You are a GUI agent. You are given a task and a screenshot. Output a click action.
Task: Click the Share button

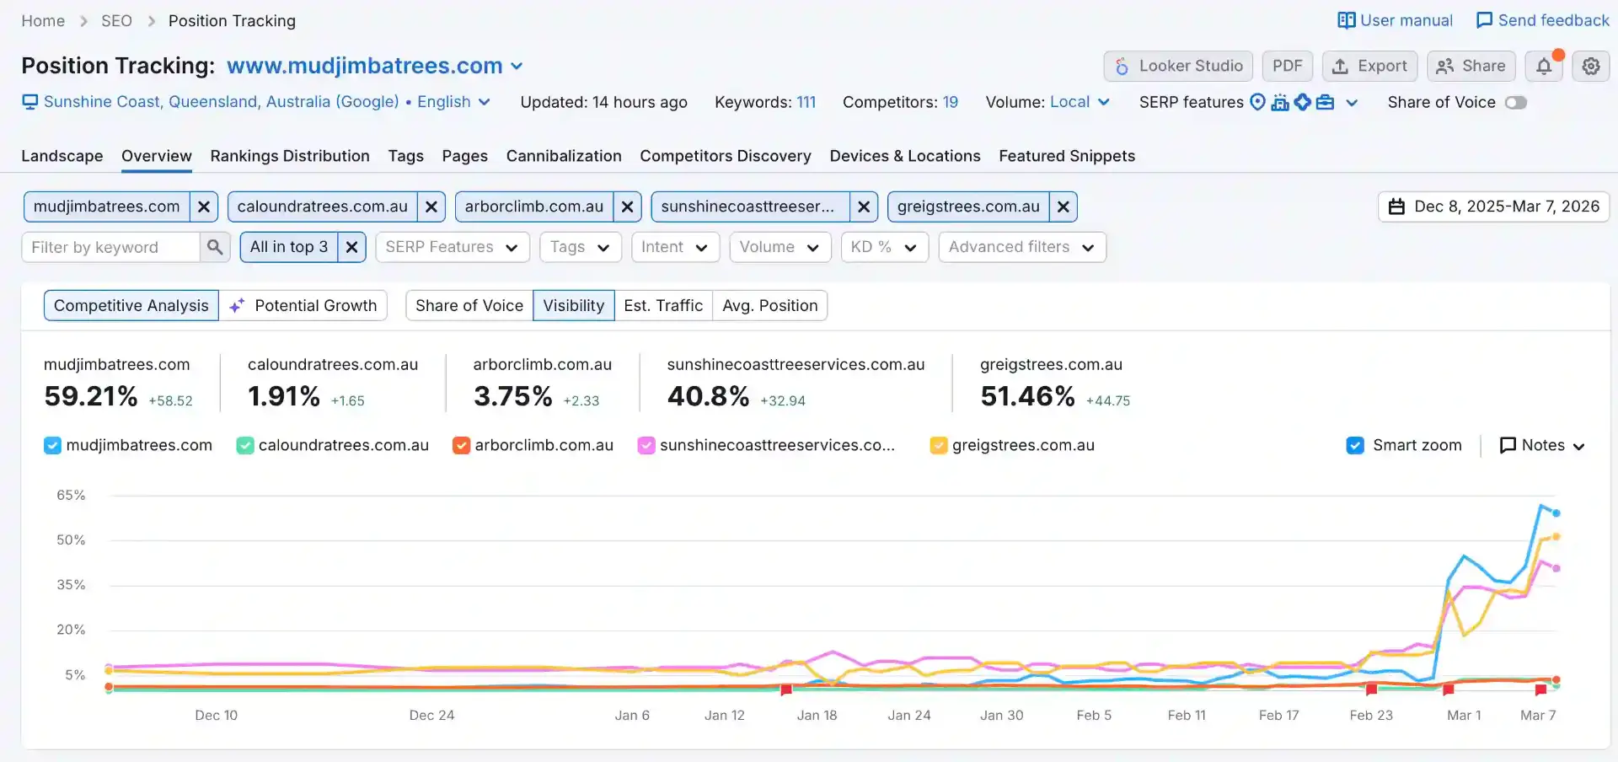click(1471, 66)
